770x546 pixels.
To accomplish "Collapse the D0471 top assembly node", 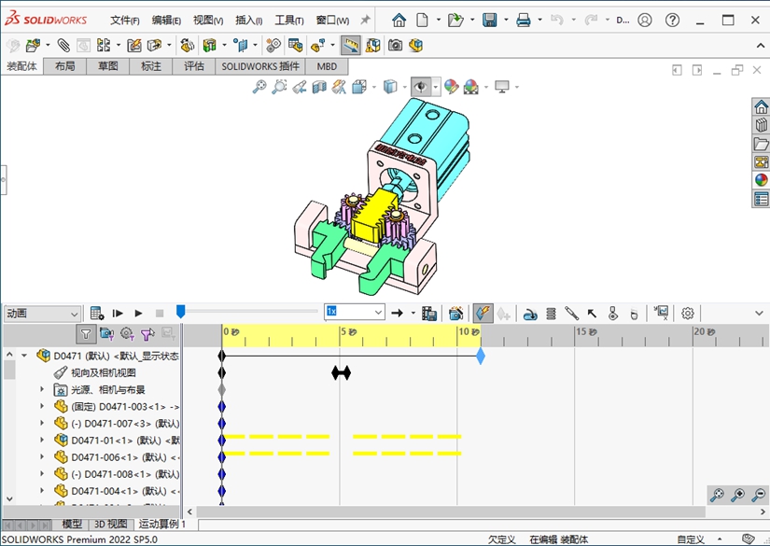I will [24, 356].
